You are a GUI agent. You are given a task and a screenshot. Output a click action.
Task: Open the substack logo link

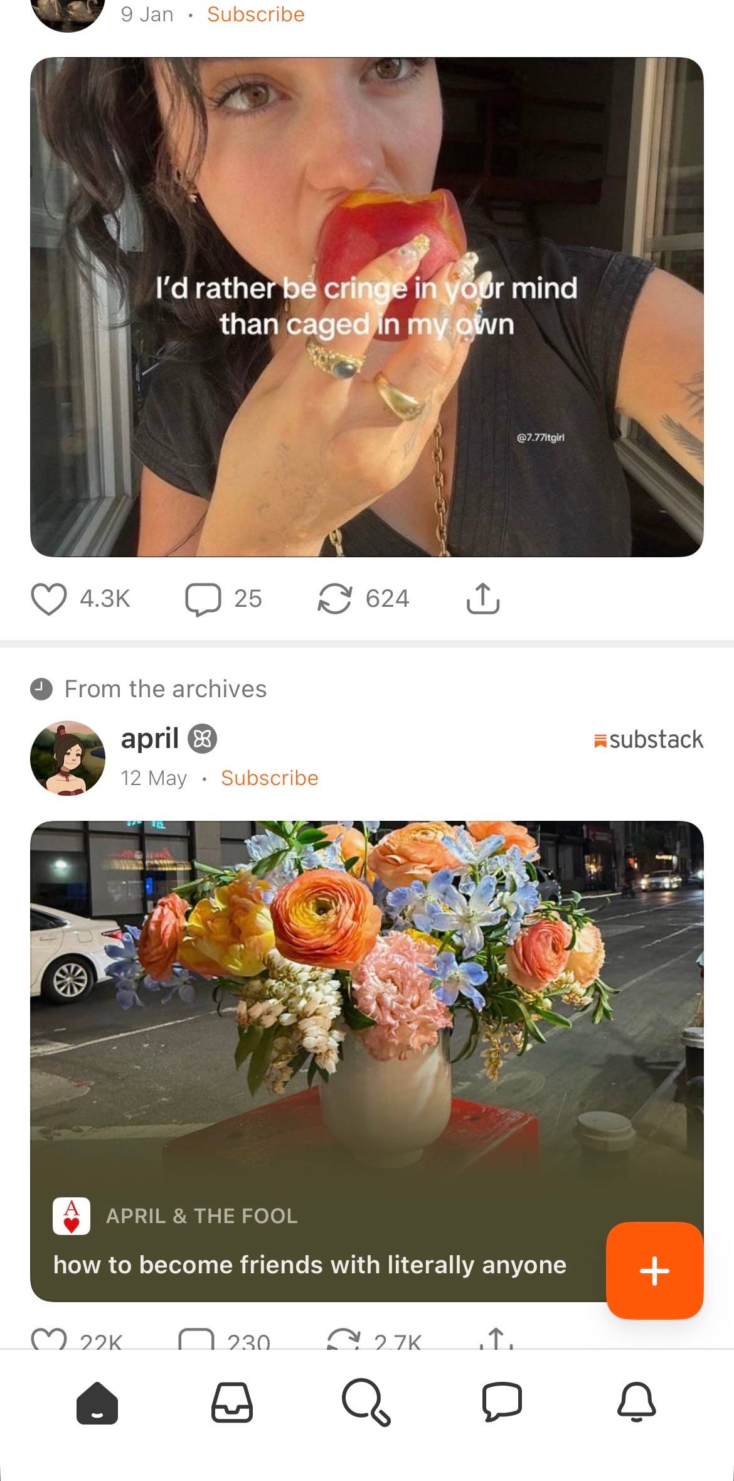tap(648, 740)
